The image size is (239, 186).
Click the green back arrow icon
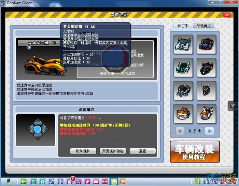[23, 182]
